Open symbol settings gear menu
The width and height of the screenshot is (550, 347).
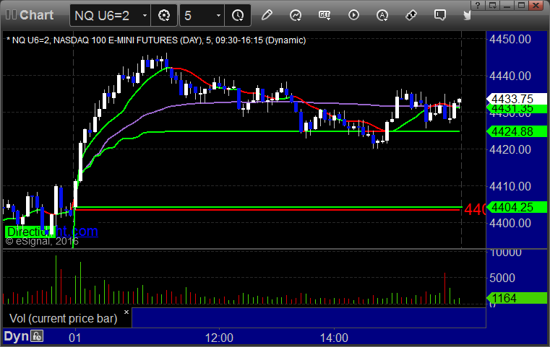164,15
